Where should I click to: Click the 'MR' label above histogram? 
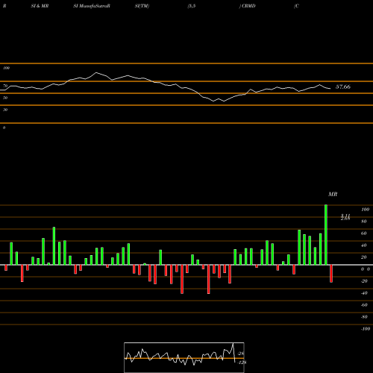click(x=333, y=194)
